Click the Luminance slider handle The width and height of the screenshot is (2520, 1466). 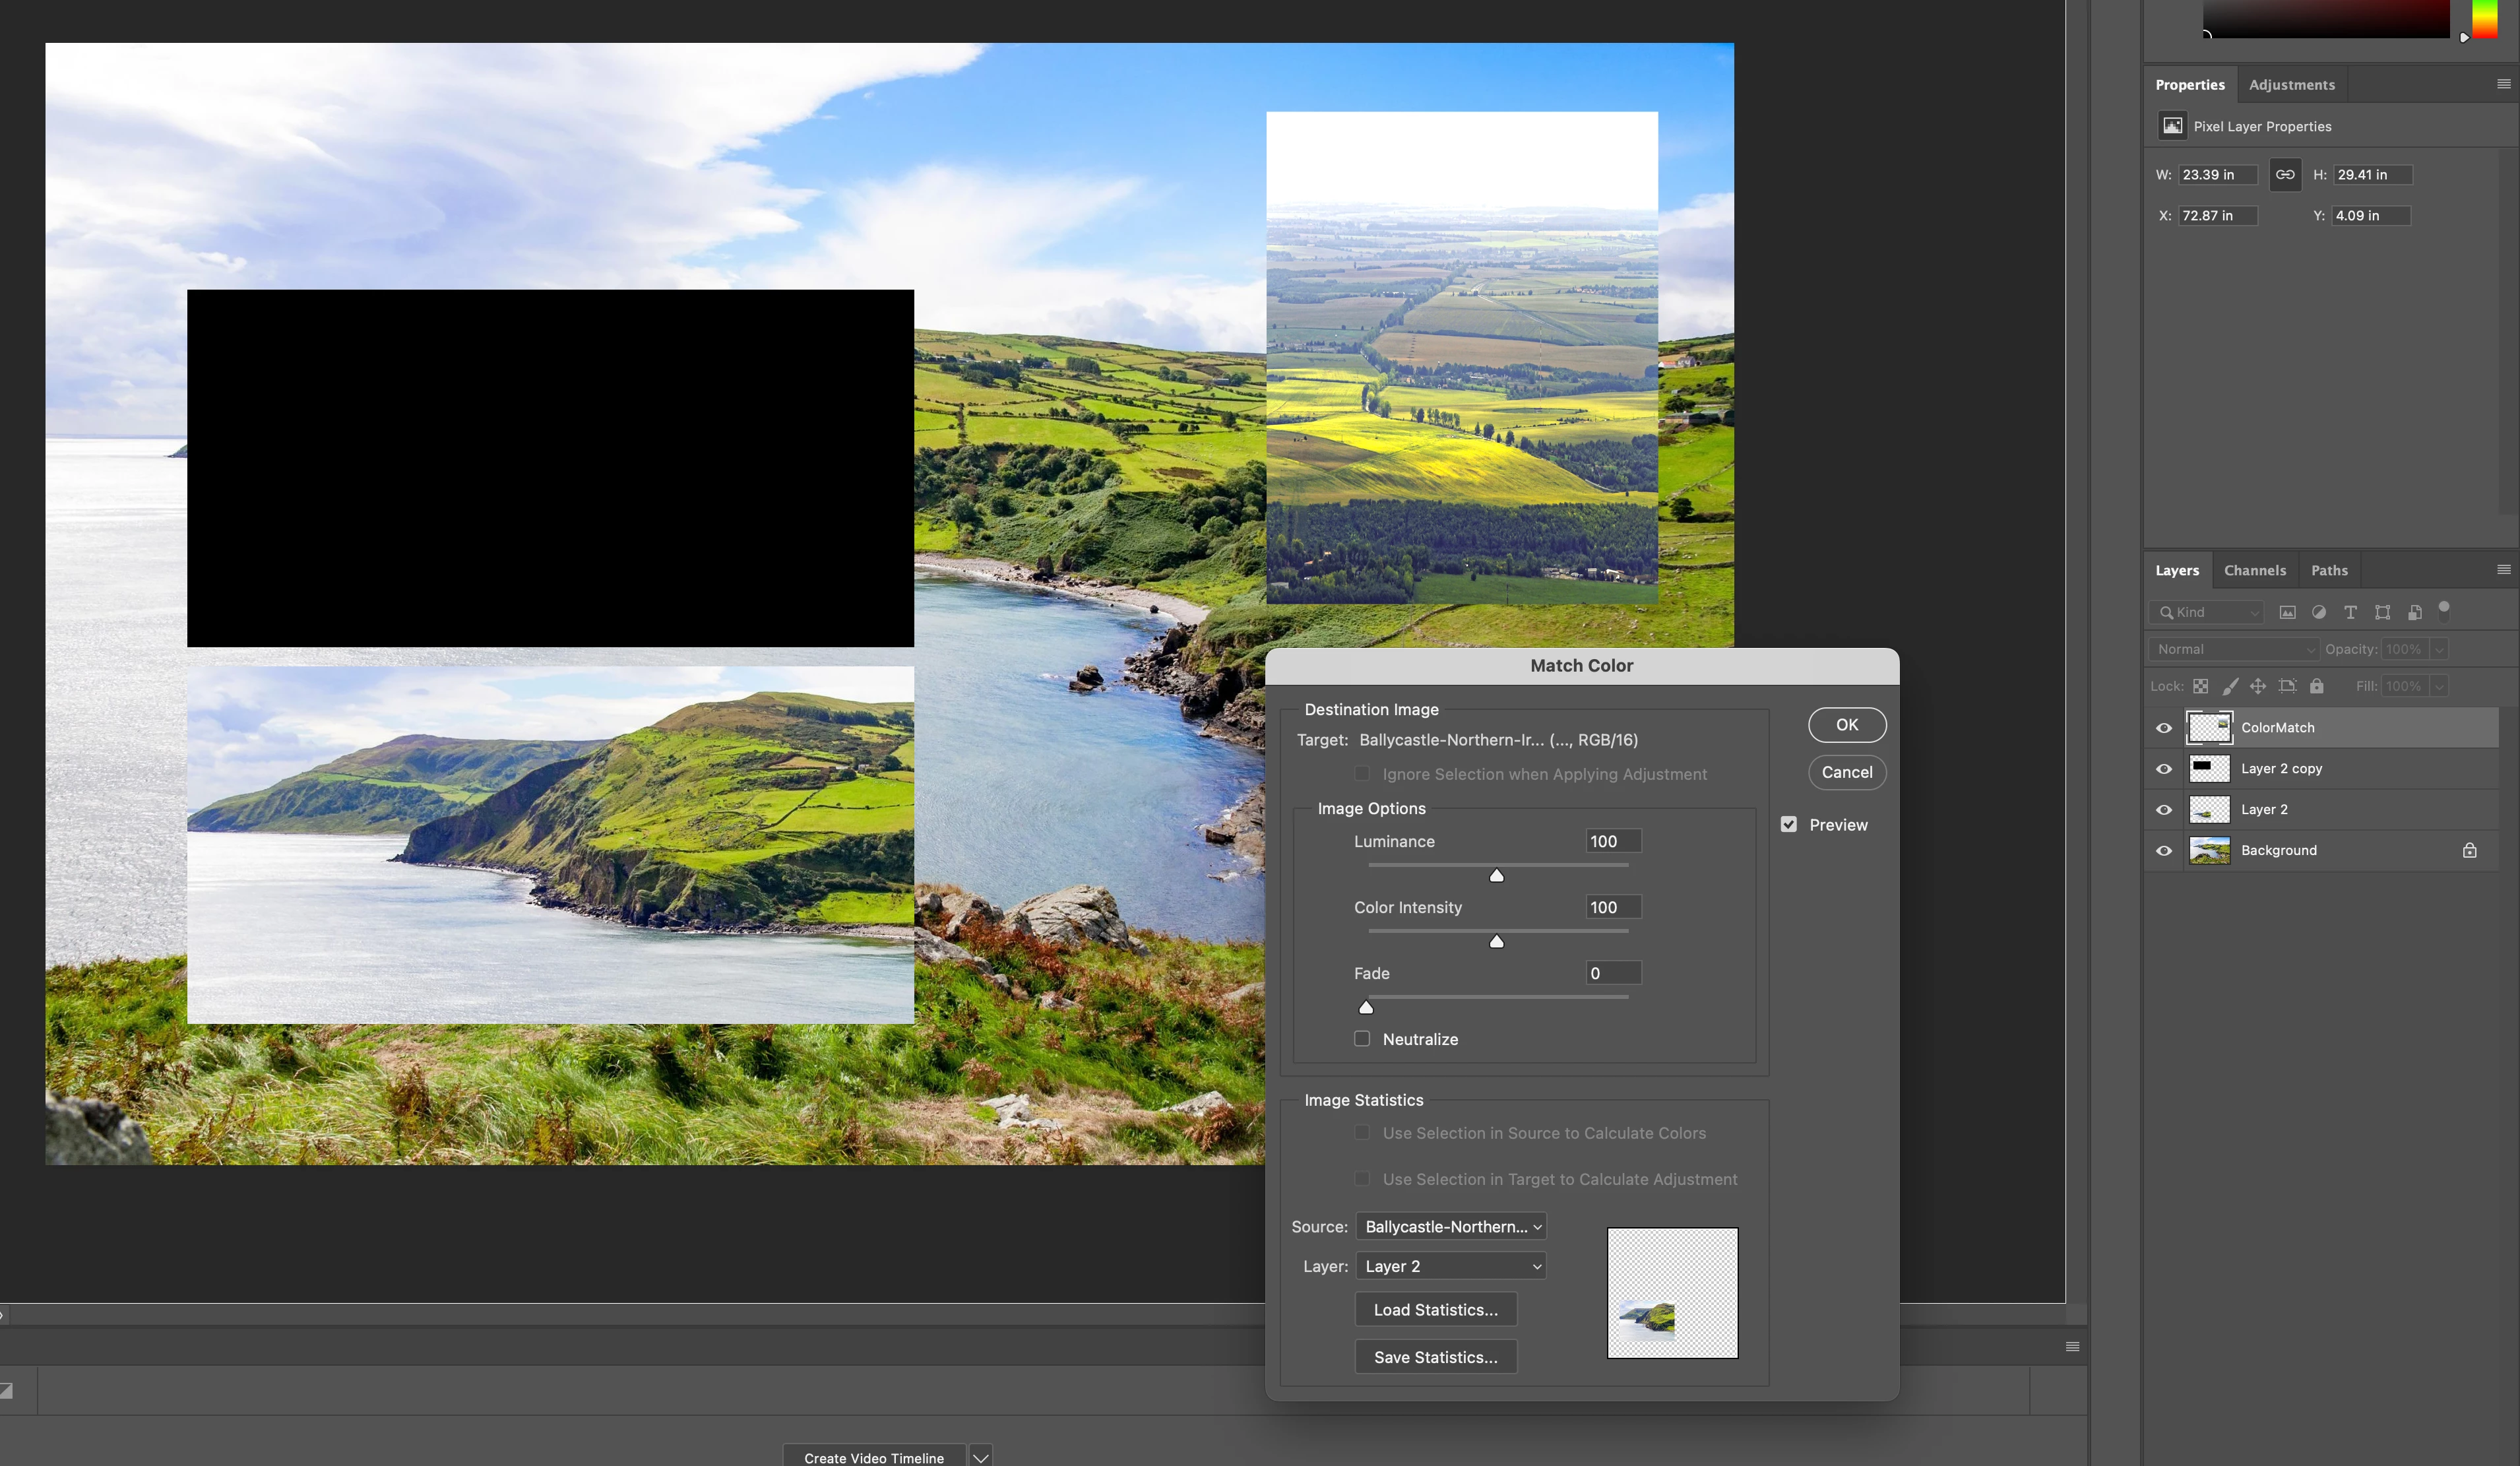[1496, 876]
